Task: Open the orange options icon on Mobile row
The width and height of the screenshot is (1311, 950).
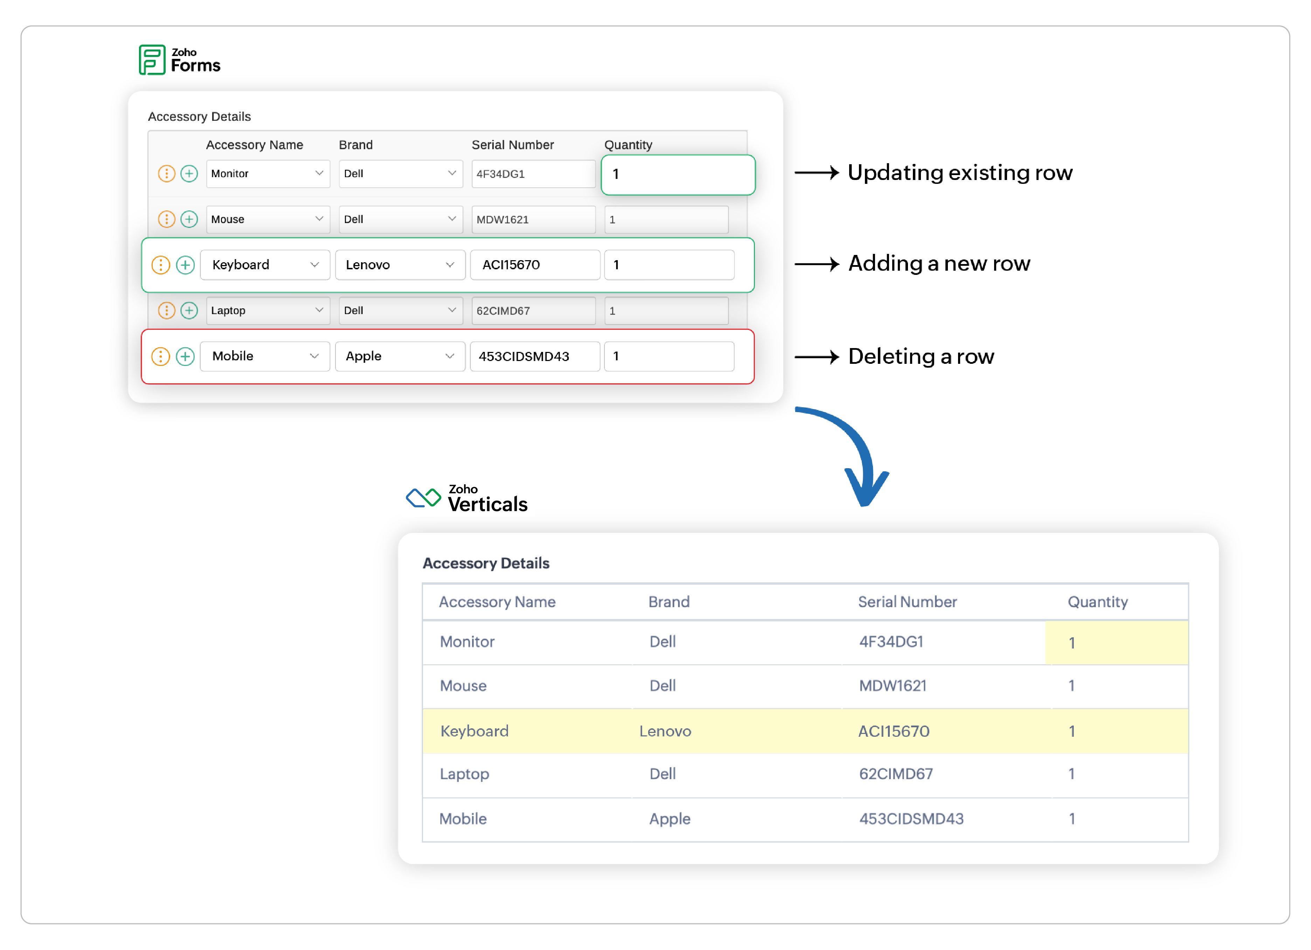Action: click(161, 357)
